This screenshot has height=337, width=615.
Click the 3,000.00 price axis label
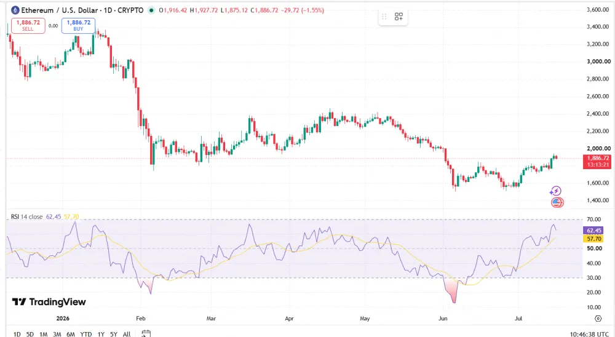pyautogui.click(x=598, y=61)
